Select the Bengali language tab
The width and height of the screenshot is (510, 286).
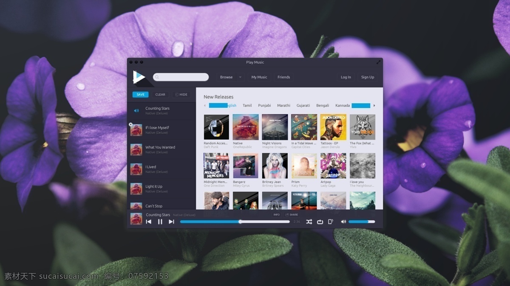pyautogui.click(x=323, y=105)
